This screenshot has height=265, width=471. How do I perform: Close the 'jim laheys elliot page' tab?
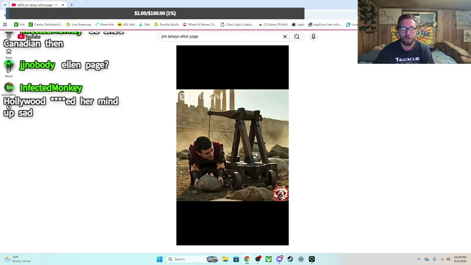[63, 5]
